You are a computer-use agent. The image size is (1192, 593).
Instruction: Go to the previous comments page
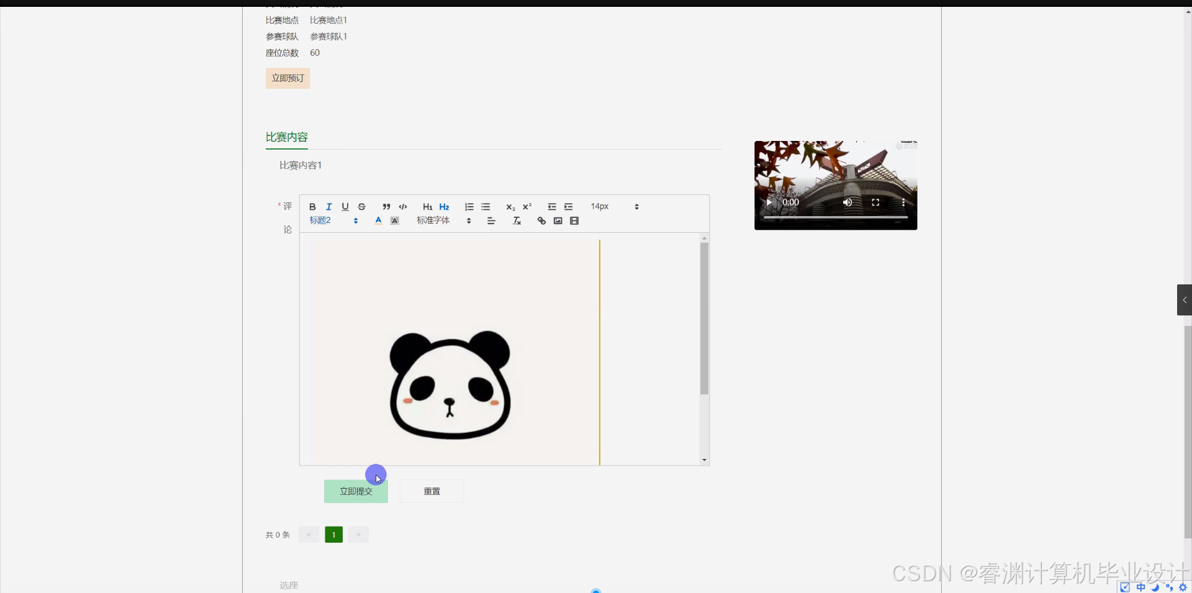click(309, 535)
